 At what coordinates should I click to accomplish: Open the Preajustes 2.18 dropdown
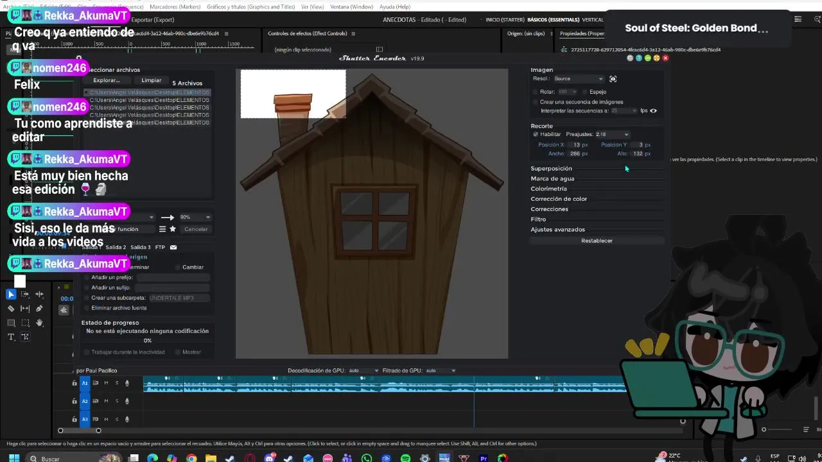(613, 135)
